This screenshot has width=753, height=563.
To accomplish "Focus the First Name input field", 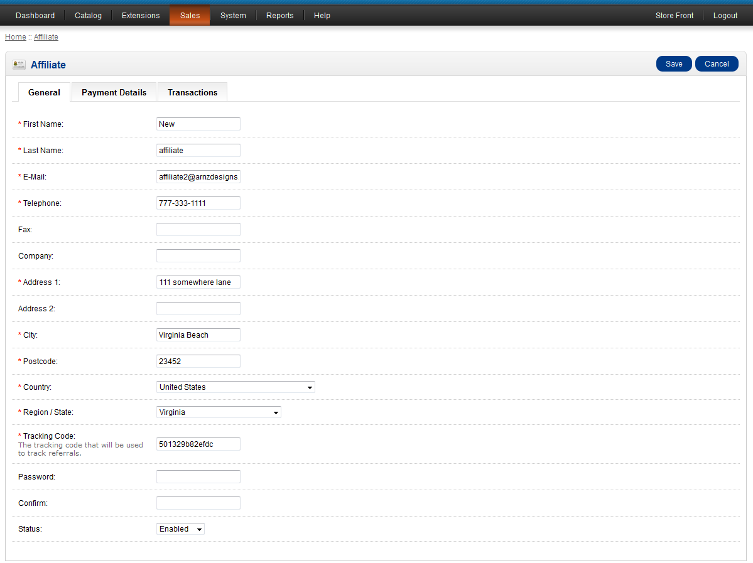I will point(198,124).
